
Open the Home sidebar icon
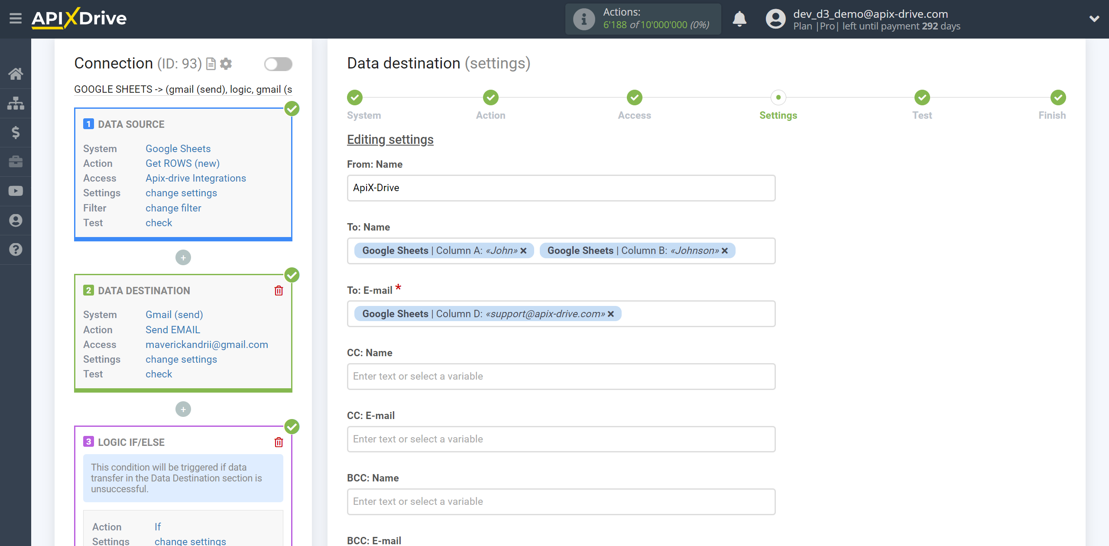point(16,74)
